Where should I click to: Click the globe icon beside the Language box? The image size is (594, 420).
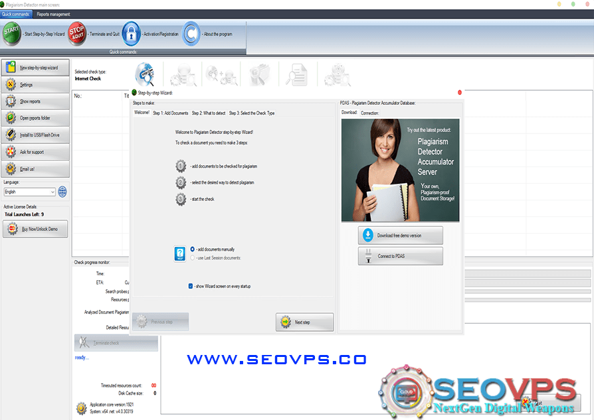click(62, 192)
